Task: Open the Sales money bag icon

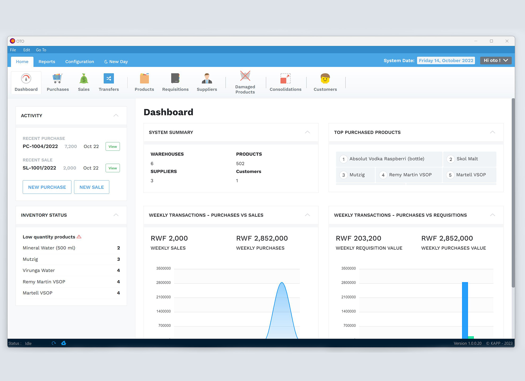Action: point(84,79)
